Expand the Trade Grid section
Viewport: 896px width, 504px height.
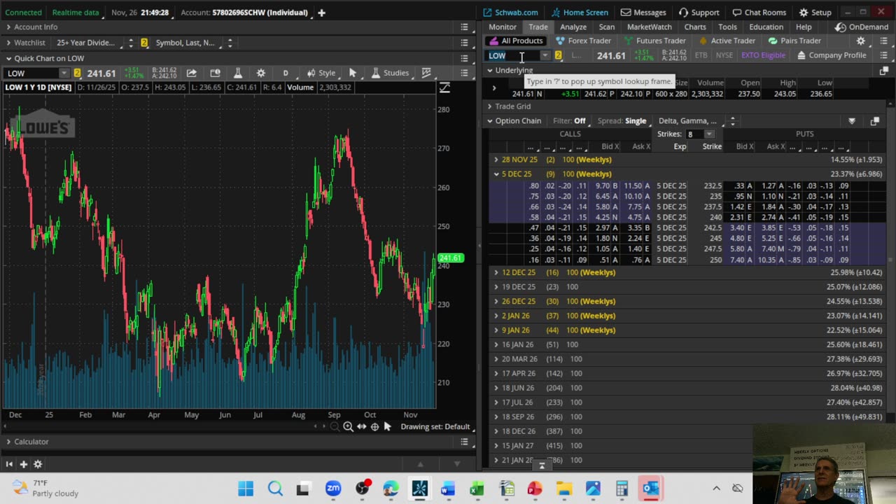[490, 106]
